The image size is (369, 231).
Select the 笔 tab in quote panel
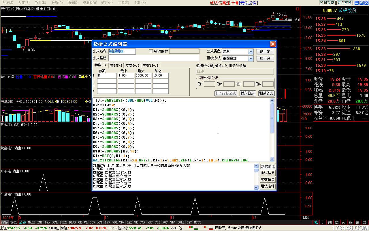[x=316, y=222]
